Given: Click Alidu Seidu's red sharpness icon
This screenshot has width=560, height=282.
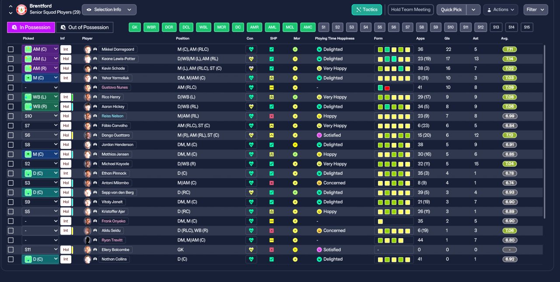Looking at the screenshot, I should [272, 231].
